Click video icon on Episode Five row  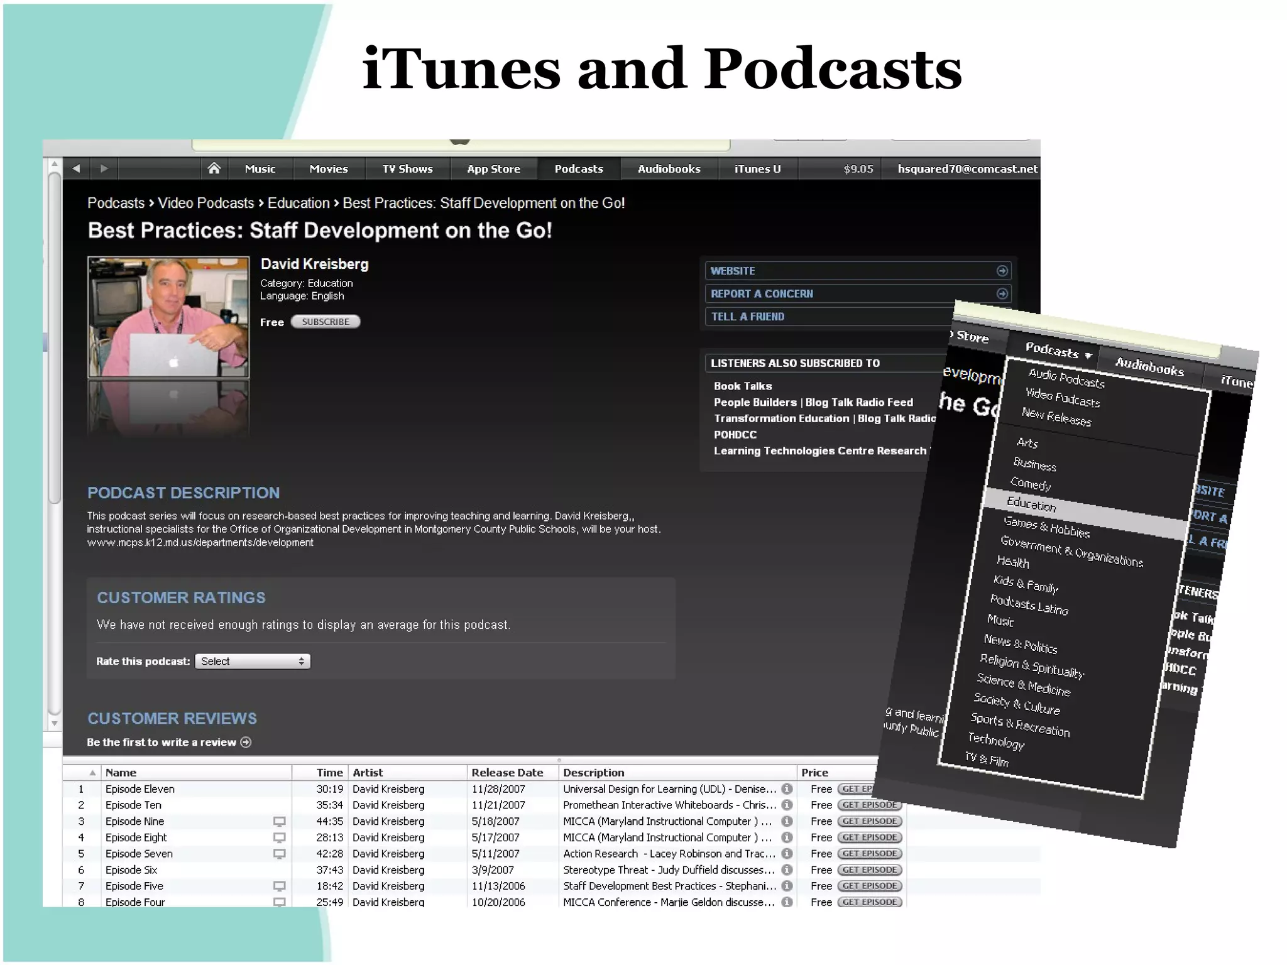coord(280,886)
